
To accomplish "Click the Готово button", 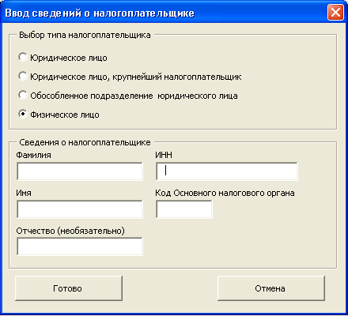I will pos(69,288).
